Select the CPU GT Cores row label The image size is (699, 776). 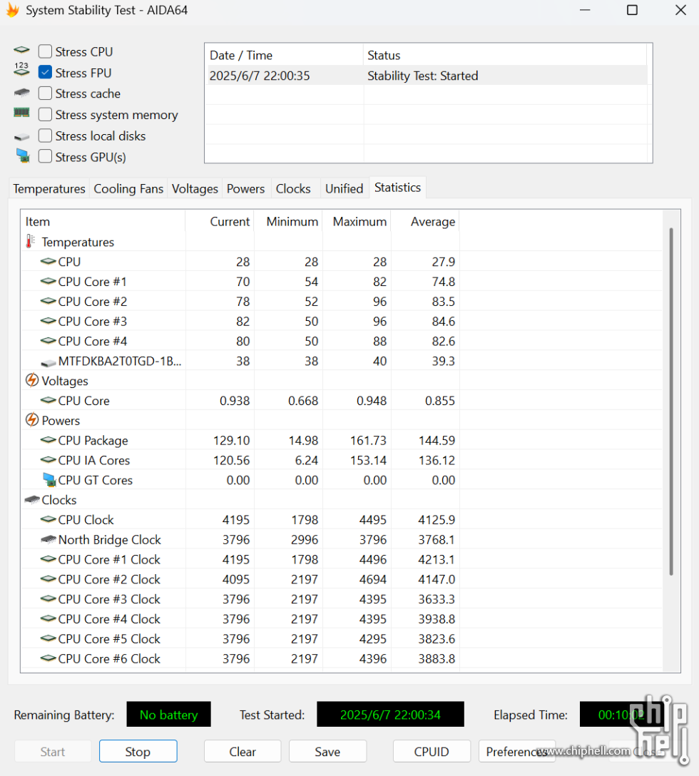pyautogui.click(x=95, y=479)
